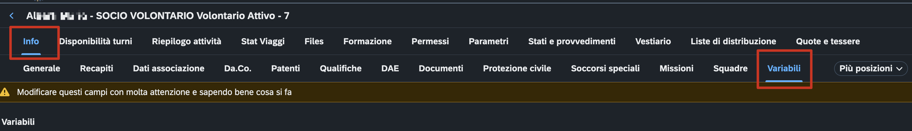Select the Stat Viaggi tab

pos(263,42)
